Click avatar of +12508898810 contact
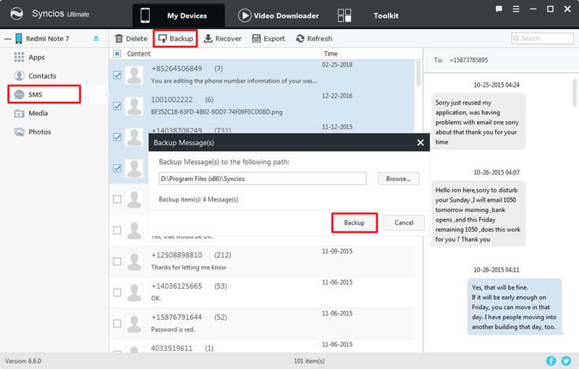 [x=134, y=261]
